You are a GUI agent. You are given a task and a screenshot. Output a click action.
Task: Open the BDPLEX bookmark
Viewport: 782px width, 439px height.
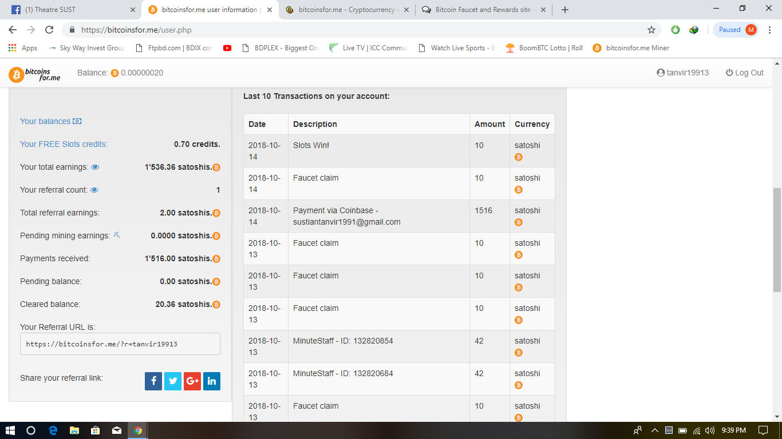280,48
